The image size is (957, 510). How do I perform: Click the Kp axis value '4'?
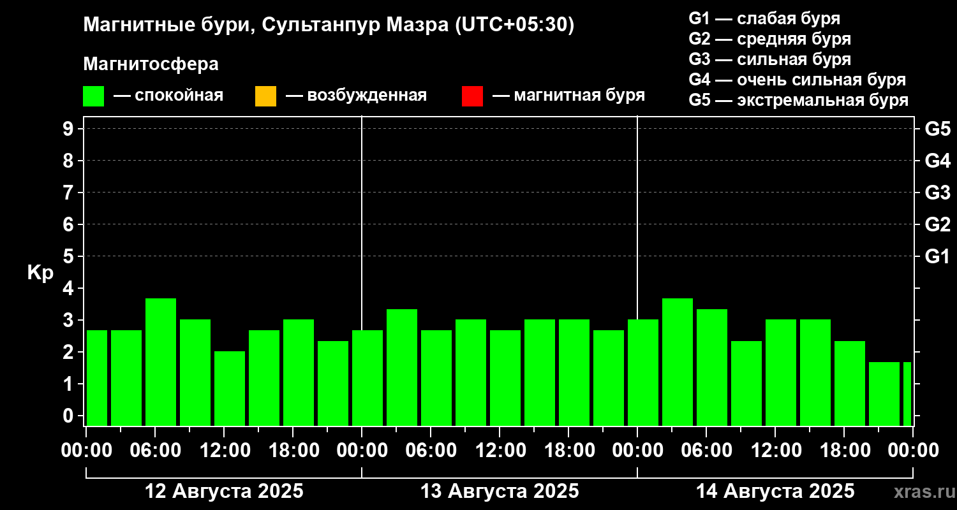pyautogui.click(x=70, y=288)
